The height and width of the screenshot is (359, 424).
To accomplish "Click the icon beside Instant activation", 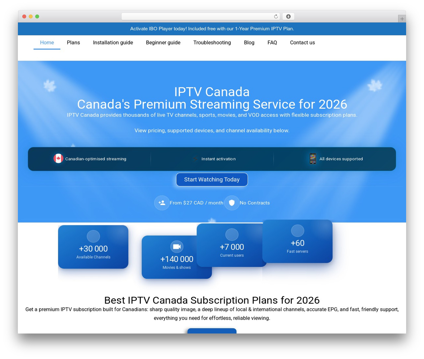I will pyautogui.click(x=195, y=159).
